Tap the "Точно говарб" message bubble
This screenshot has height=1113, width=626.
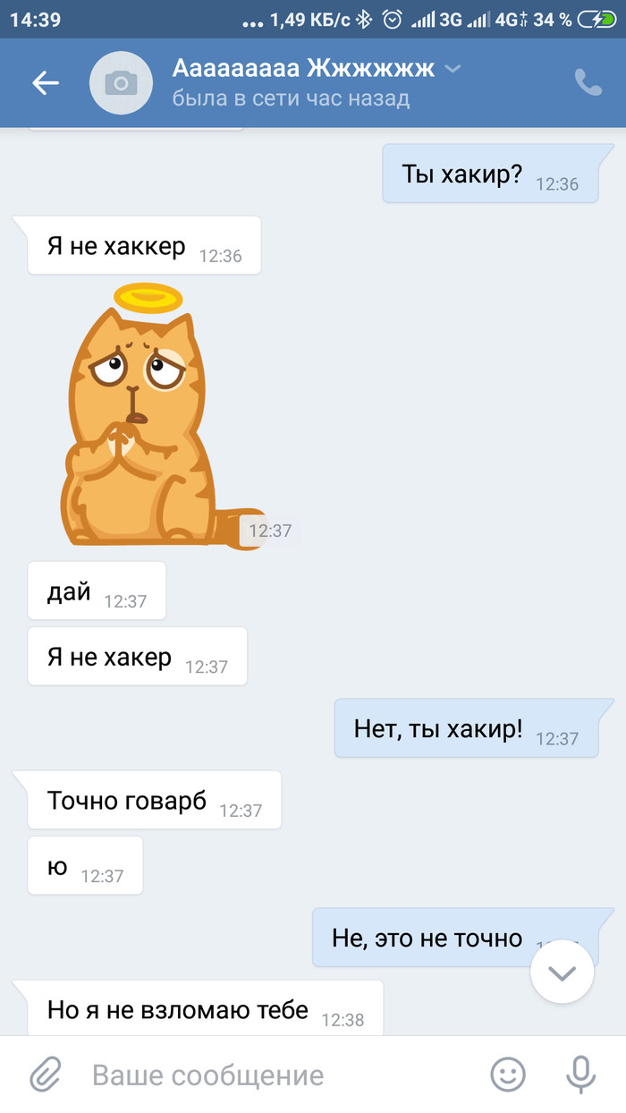coord(155,800)
